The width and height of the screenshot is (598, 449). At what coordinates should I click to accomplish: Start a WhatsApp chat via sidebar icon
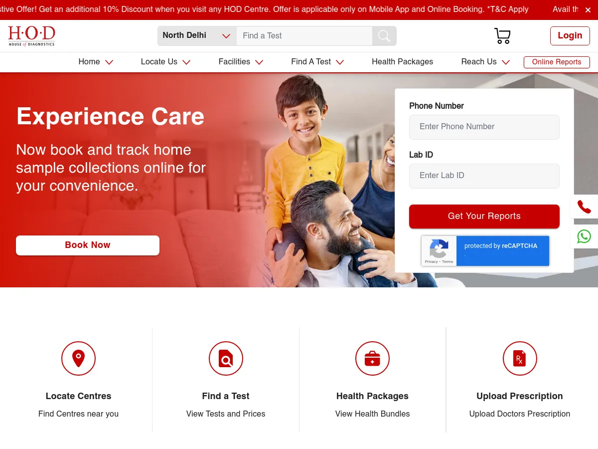tap(584, 236)
